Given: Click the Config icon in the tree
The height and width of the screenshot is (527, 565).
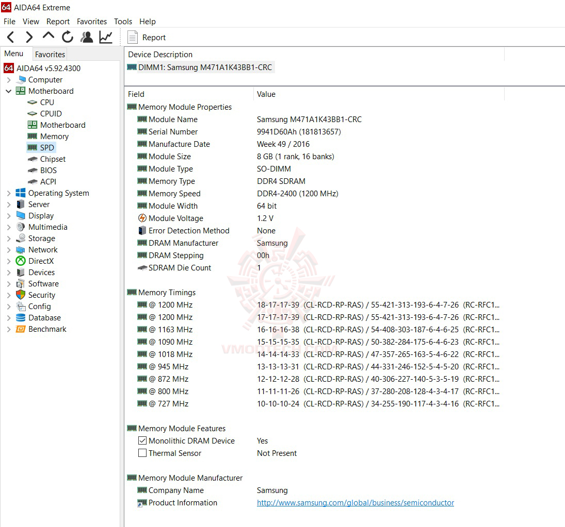Looking at the screenshot, I should point(21,307).
